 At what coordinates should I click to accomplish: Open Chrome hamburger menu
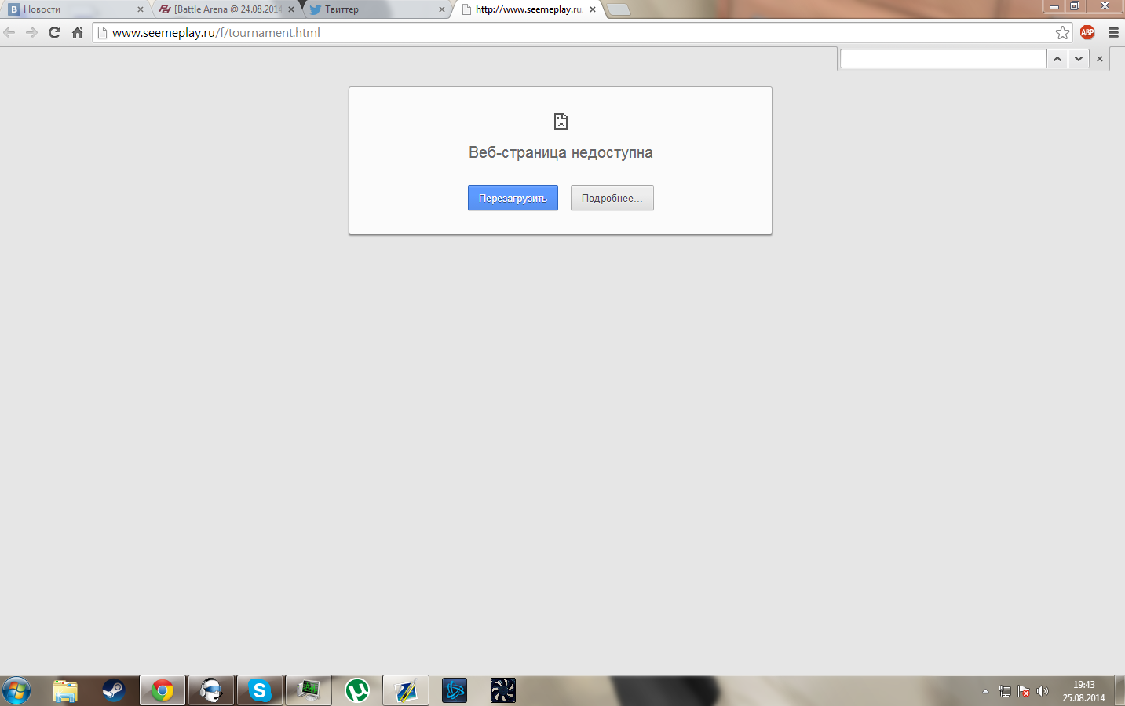tap(1113, 32)
